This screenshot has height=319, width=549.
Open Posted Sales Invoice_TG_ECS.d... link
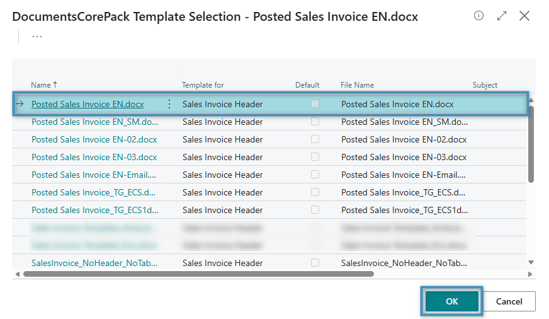pyautogui.click(x=93, y=192)
